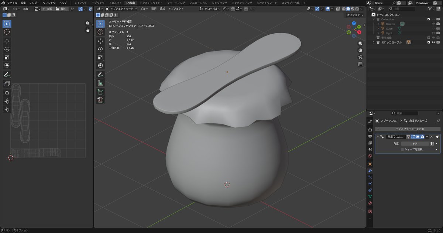Switch to the ジオメトリノード workspace tab
The width and height of the screenshot is (443, 233).
[267, 3]
